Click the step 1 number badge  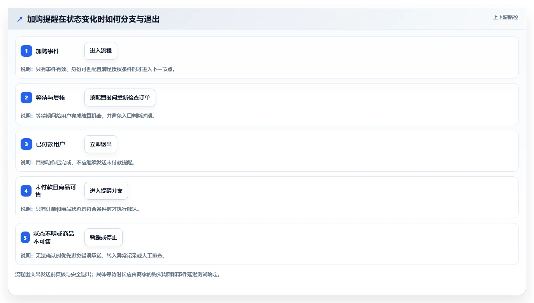26,51
